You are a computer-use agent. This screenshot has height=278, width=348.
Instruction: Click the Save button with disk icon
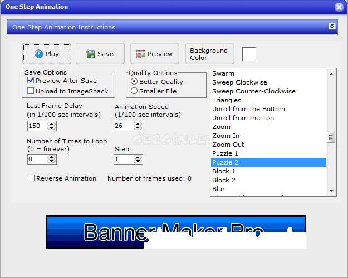point(100,54)
